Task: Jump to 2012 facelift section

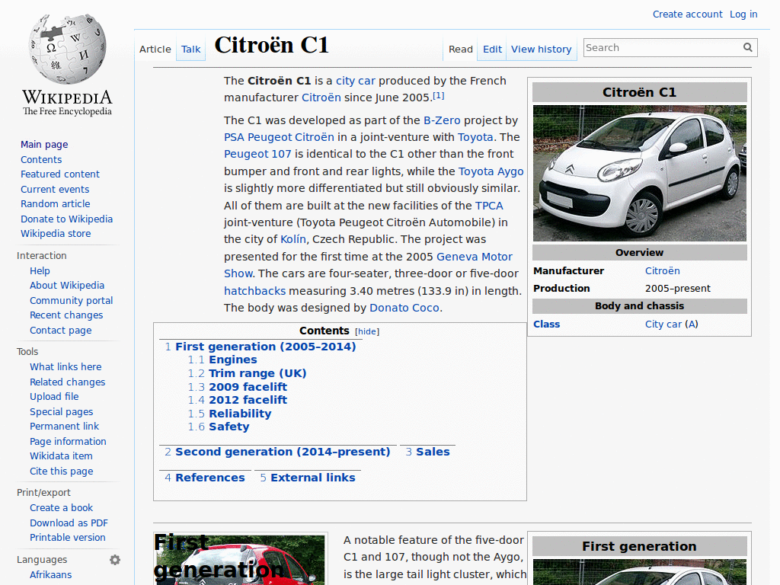Action: 248,400
